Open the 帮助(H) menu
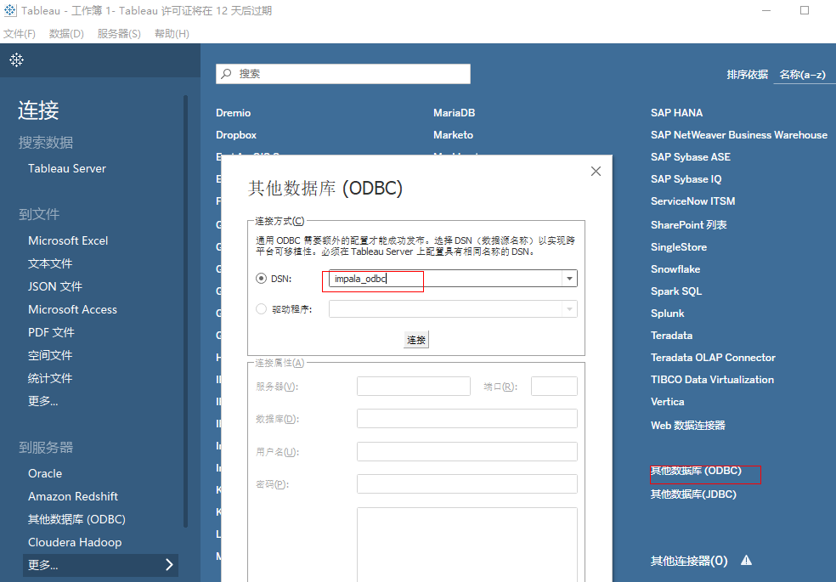Image resolution: width=836 pixels, height=582 pixels. [172, 34]
